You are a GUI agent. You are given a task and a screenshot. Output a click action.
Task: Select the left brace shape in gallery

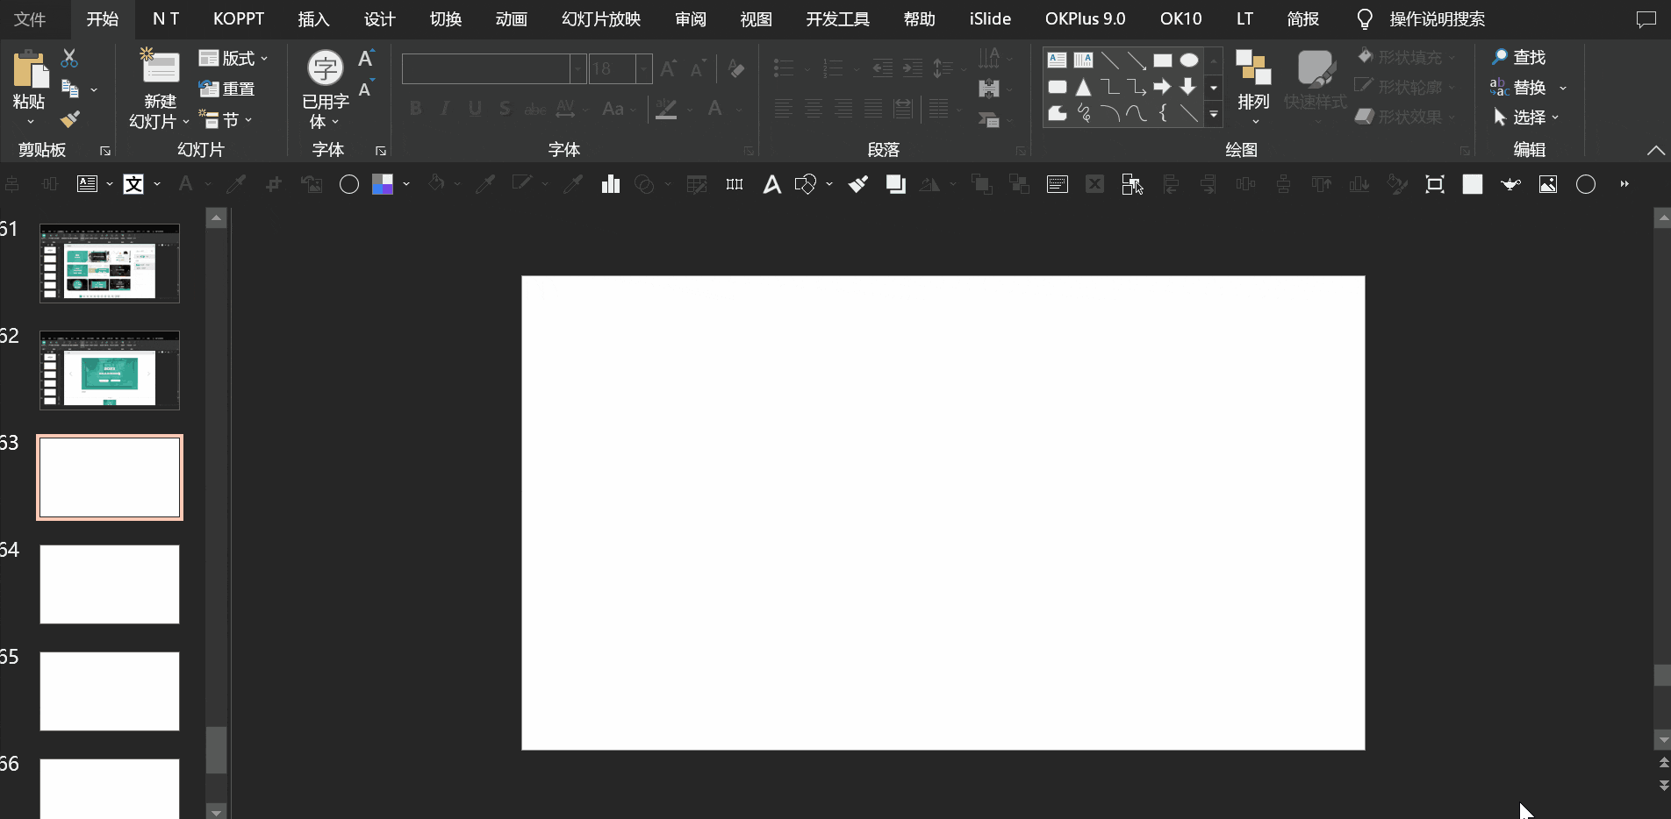pos(1163,113)
